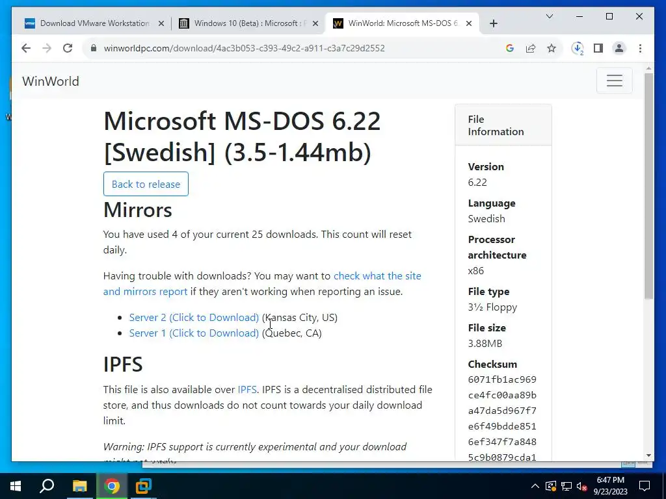Click the scrollbar down arrow

[x=648, y=455]
